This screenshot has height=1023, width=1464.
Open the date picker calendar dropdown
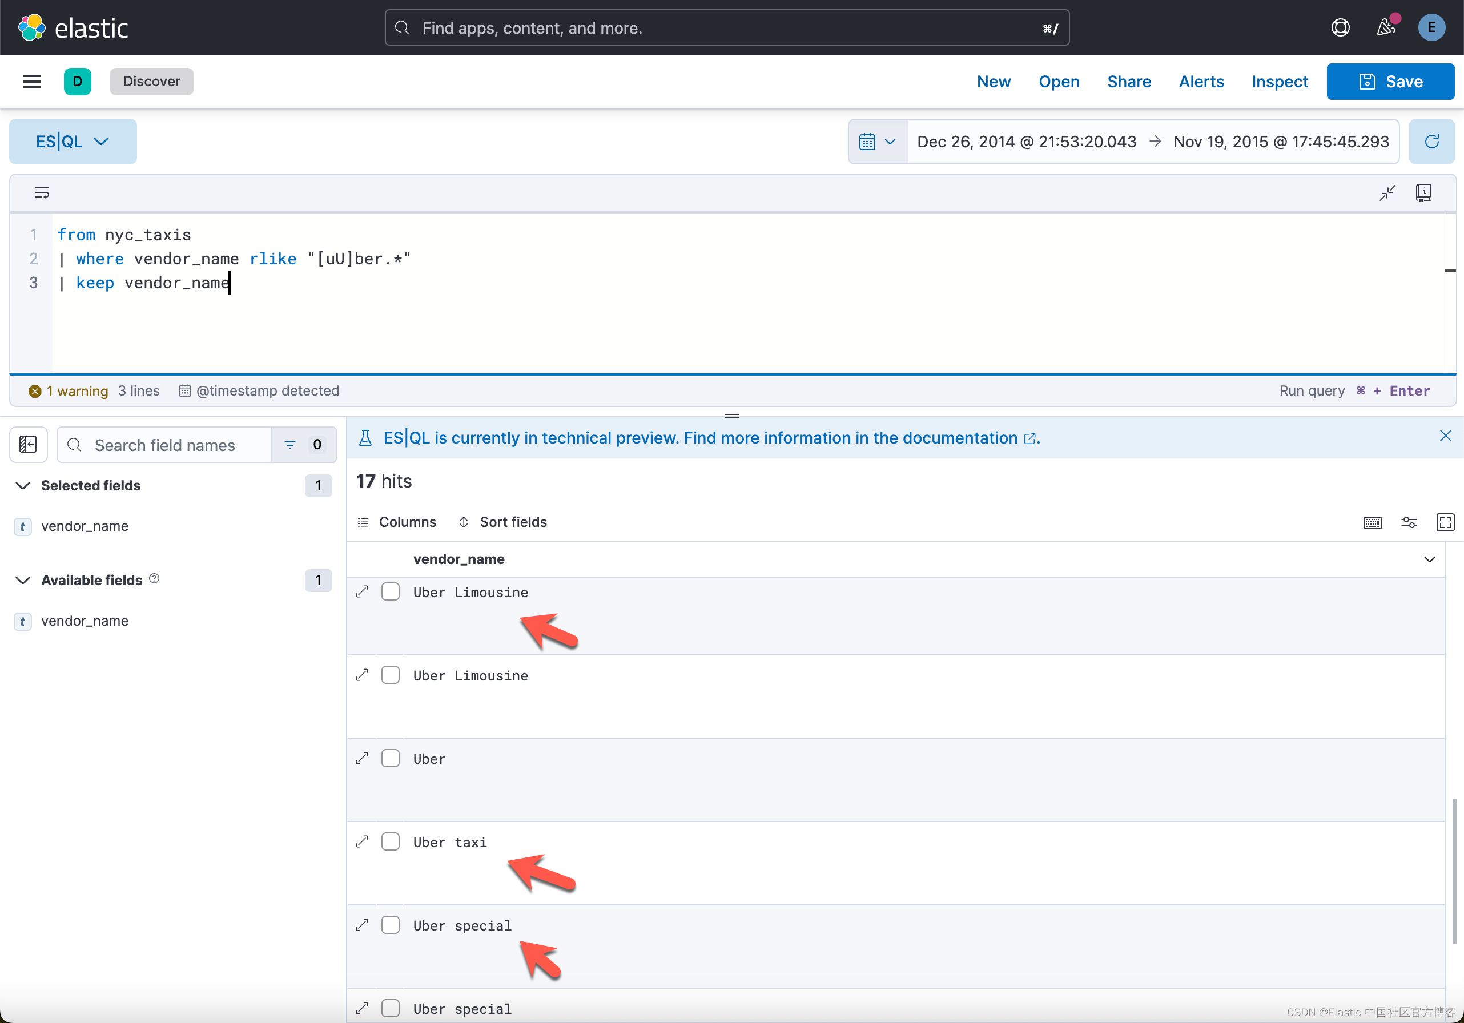pyautogui.click(x=876, y=141)
